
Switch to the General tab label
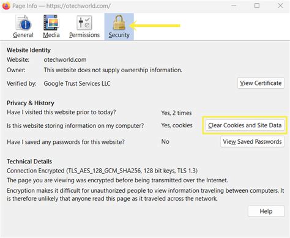(23, 35)
